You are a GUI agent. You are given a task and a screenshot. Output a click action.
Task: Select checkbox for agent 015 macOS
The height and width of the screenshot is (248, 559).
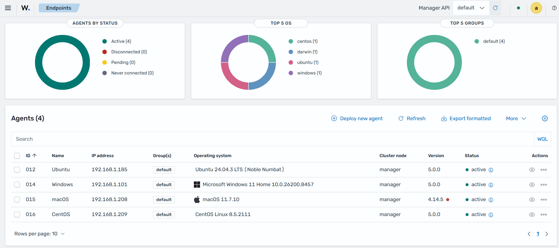pos(17,200)
